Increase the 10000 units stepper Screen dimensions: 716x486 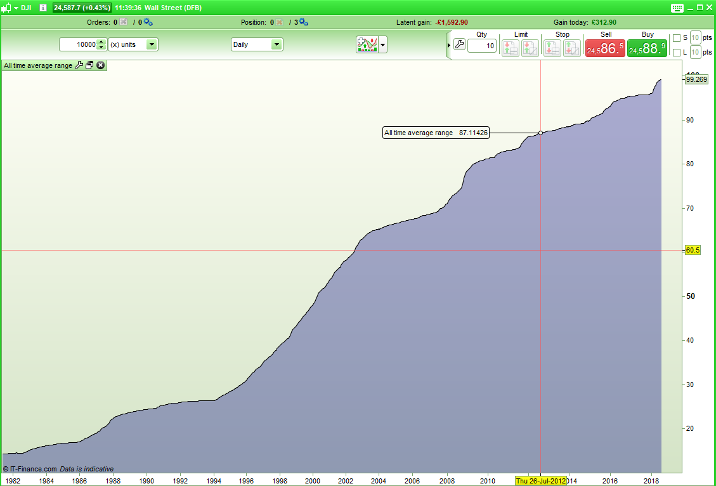click(x=101, y=42)
